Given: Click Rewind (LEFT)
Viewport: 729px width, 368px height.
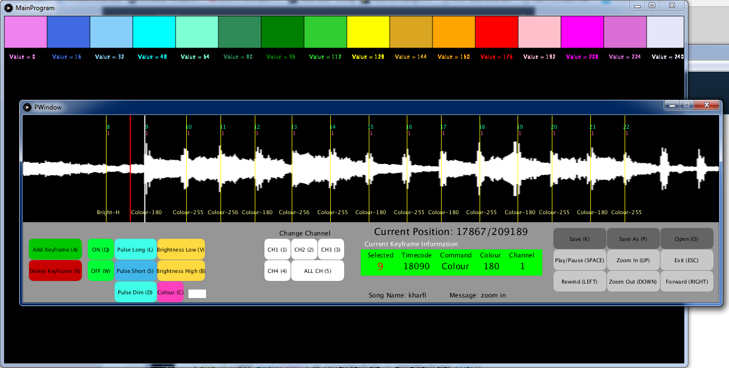Looking at the screenshot, I should click(x=580, y=281).
